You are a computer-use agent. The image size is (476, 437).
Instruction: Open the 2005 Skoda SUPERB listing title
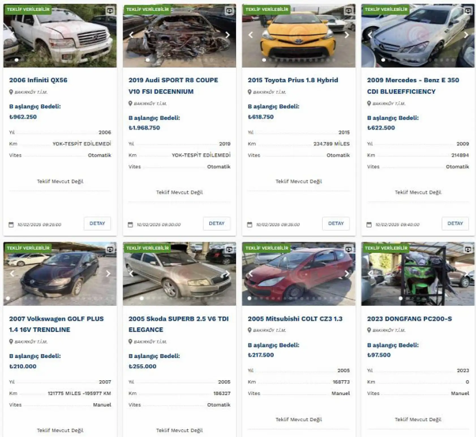tap(179, 324)
